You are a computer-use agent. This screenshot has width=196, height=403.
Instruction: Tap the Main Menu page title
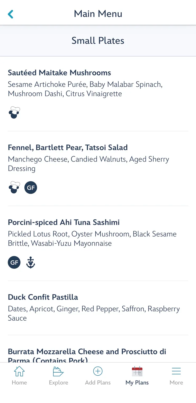(x=98, y=14)
